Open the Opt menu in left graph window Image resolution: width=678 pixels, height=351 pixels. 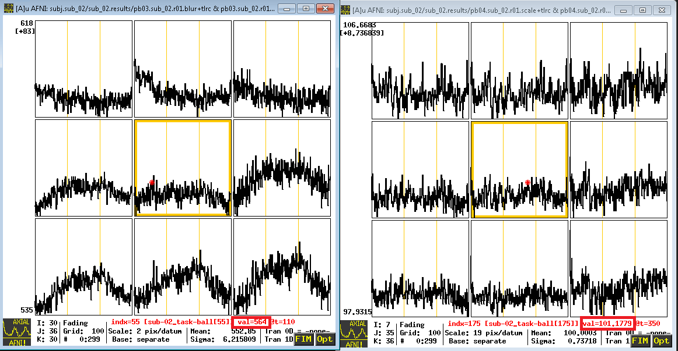tap(324, 339)
